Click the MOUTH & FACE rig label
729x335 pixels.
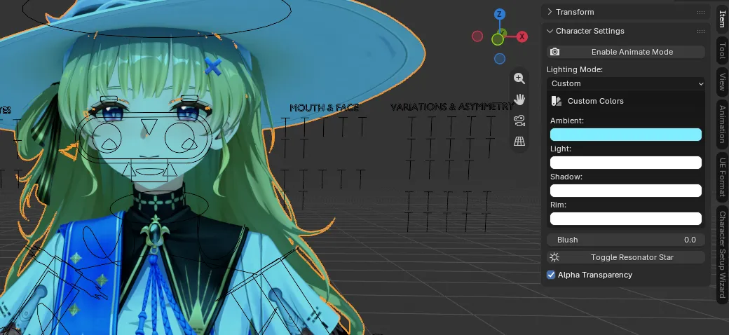coord(324,108)
